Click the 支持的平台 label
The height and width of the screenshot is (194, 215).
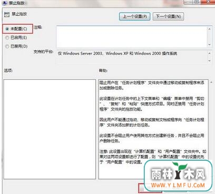(43, 52)
